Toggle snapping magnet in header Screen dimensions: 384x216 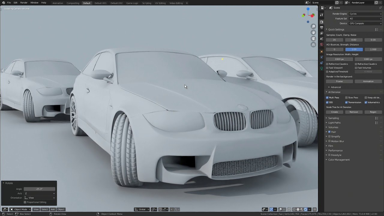[x=160, y=209]
